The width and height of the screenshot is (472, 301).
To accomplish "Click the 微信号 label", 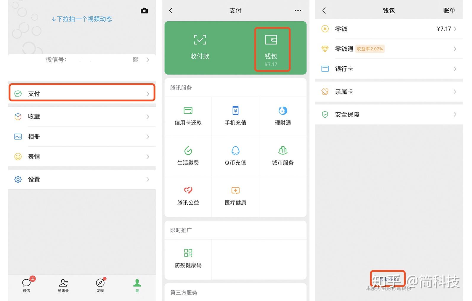I will [56, 60].
